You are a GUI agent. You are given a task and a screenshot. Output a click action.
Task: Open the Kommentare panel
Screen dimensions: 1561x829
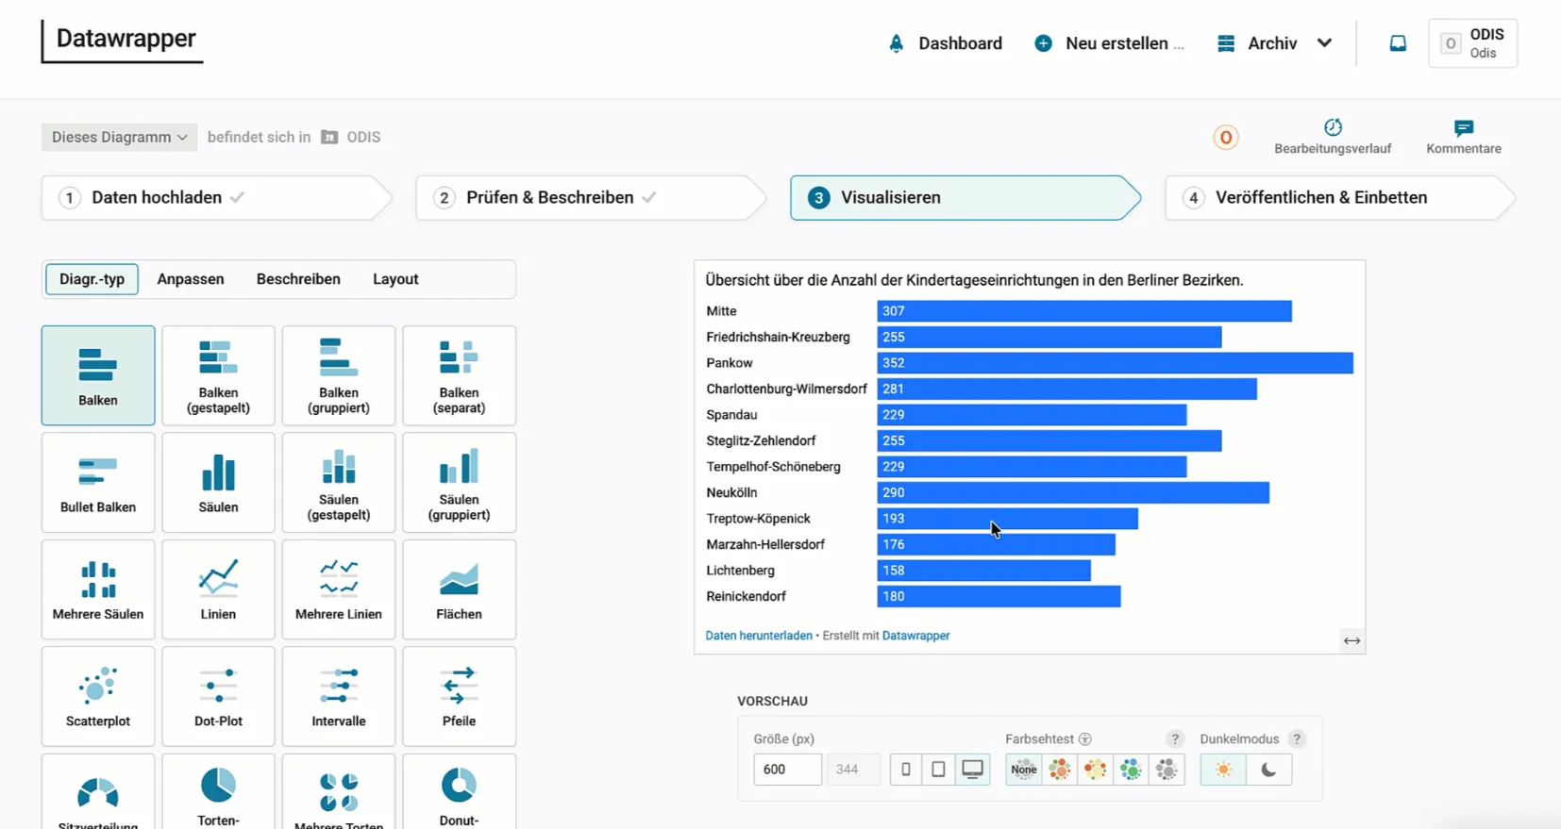(1464, 137)
